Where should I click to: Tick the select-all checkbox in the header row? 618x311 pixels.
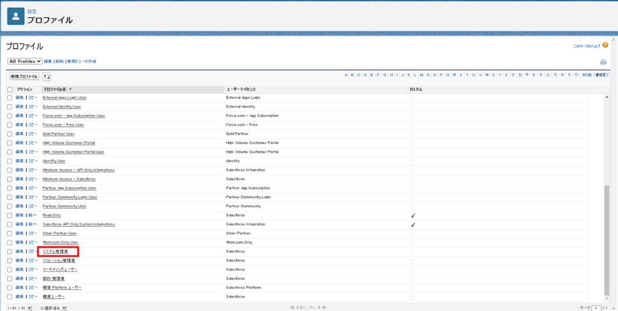10,89
